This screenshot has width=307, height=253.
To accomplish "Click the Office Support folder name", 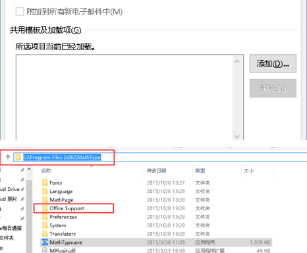I will [x=67, y=208].
